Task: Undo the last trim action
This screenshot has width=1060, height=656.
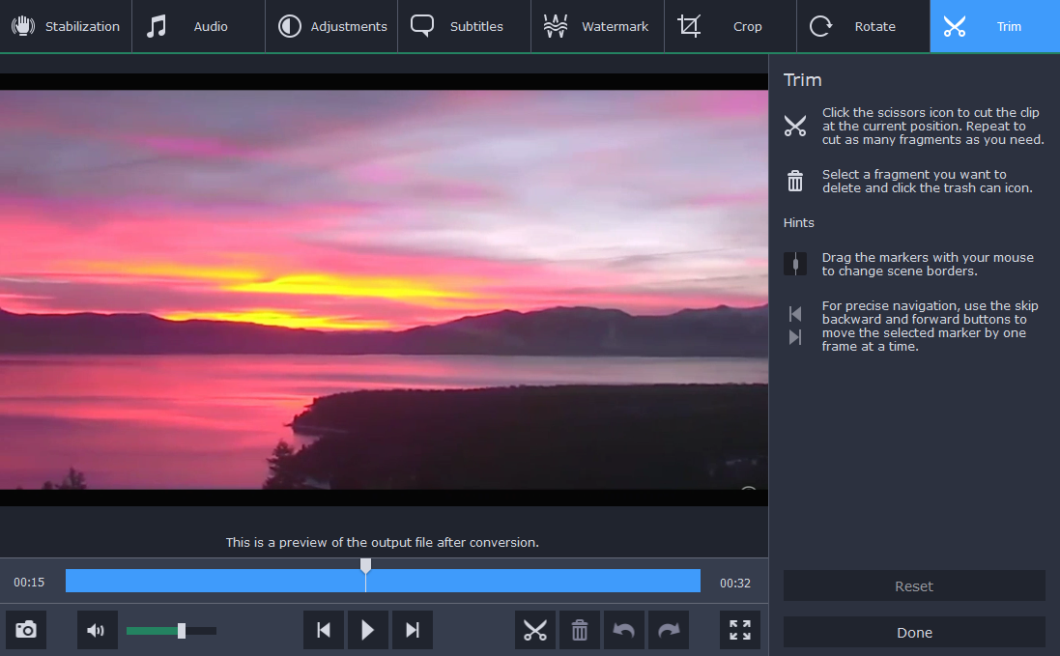Action: click(x=624, y=630)
